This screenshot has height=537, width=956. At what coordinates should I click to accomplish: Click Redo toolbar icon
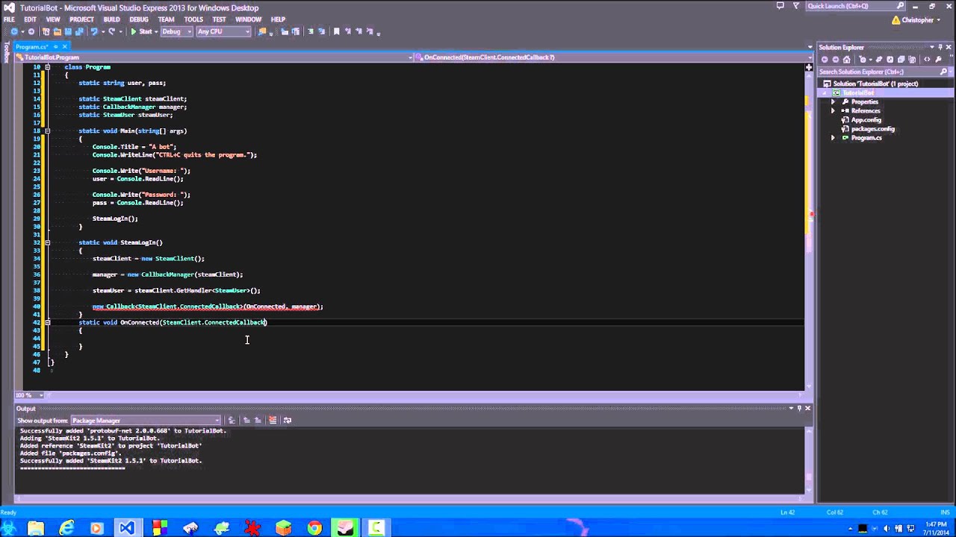112,31
